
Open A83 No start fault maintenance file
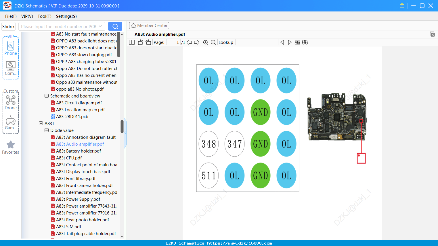tap(86, 34)
